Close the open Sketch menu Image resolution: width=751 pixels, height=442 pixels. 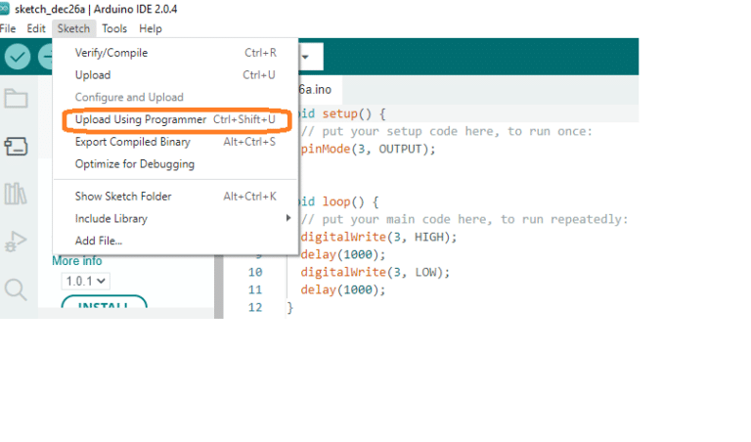[73, 28]
